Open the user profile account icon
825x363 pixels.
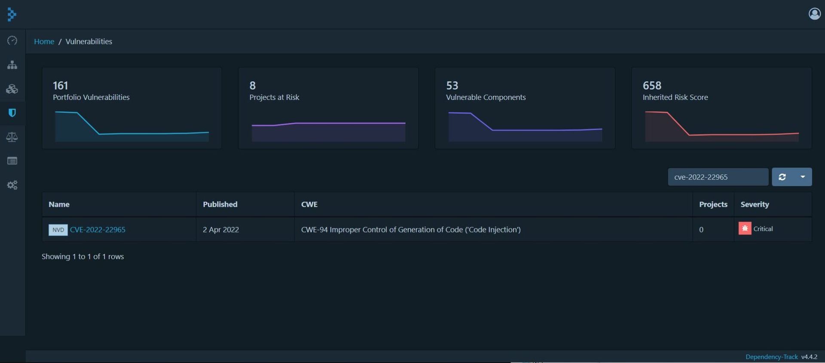(x=814, y=14)
